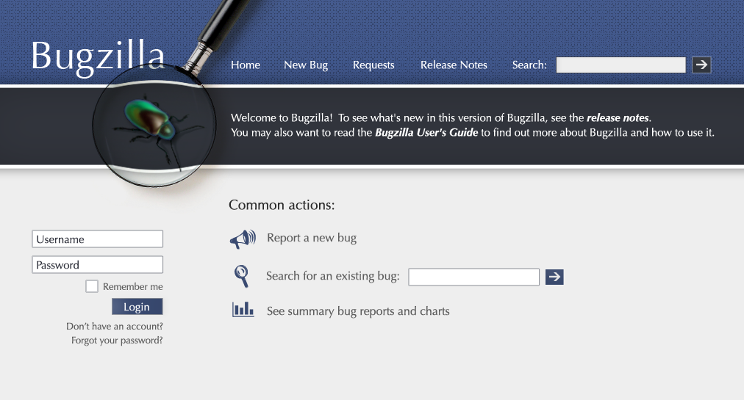Focus the Password input field

97,265
